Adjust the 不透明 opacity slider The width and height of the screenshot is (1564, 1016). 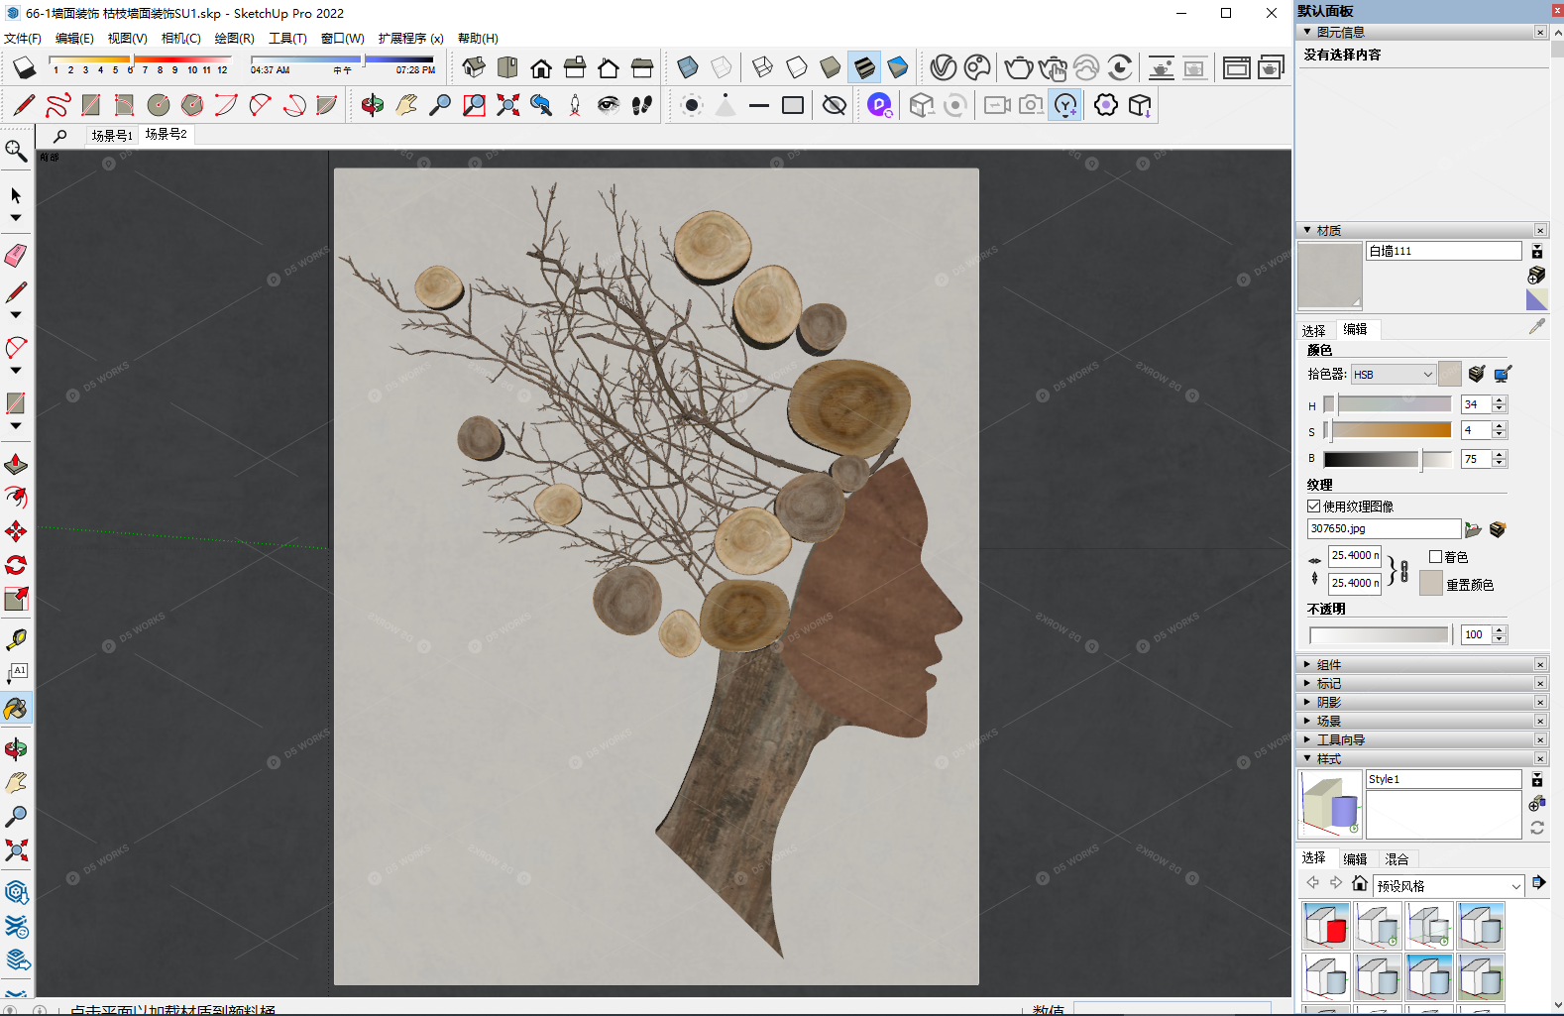click(1379, 634)
